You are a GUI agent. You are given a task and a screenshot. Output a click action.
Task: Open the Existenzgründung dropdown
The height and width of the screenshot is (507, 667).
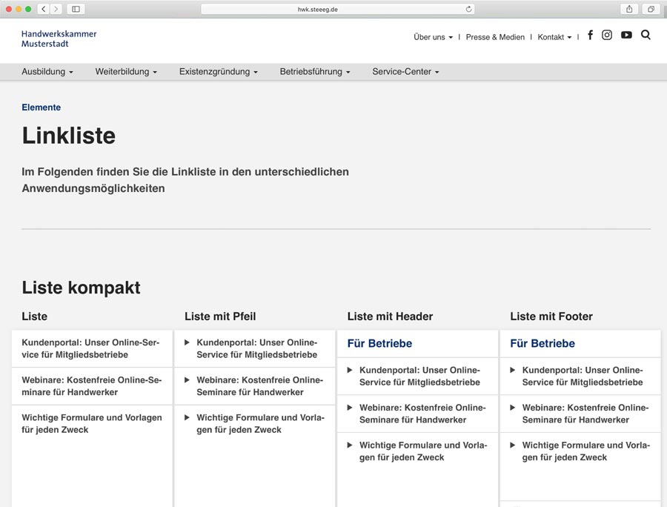pyautogui.click(x=218, y=72)
